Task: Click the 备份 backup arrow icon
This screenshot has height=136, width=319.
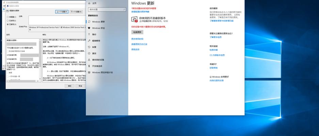Action: 89,34
